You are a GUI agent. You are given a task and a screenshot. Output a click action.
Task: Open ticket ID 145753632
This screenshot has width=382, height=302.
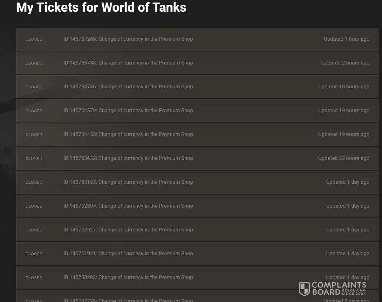click(128, 158)
